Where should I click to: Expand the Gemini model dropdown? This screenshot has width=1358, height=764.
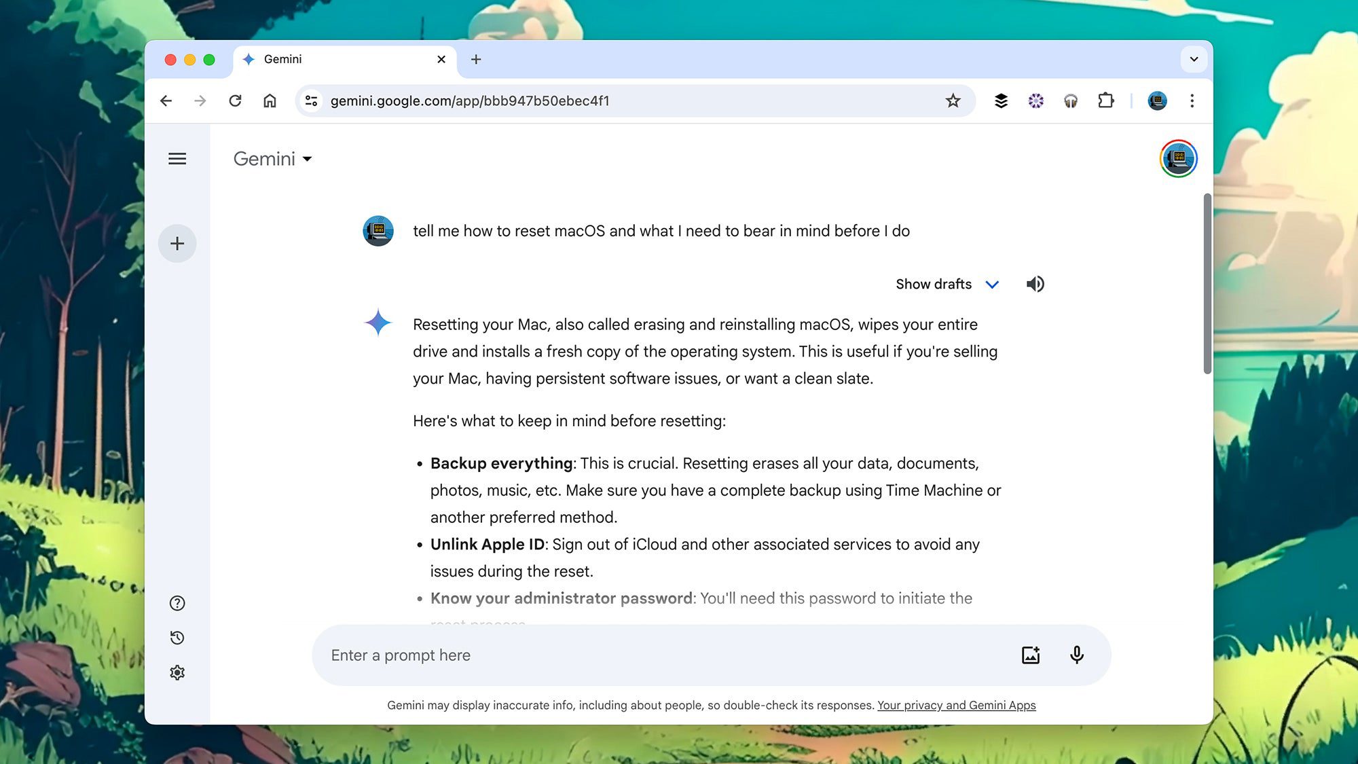tap(272, 159)
